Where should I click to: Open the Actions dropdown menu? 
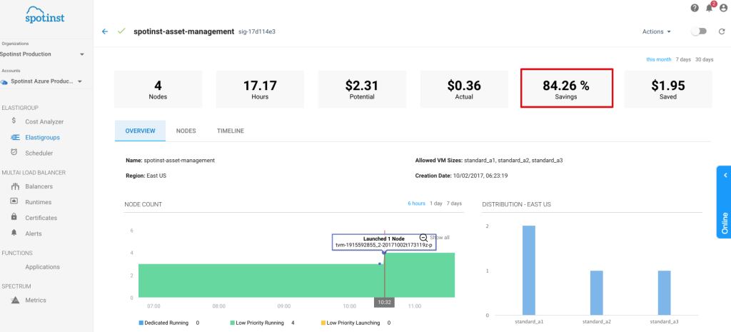coord(656,31)
